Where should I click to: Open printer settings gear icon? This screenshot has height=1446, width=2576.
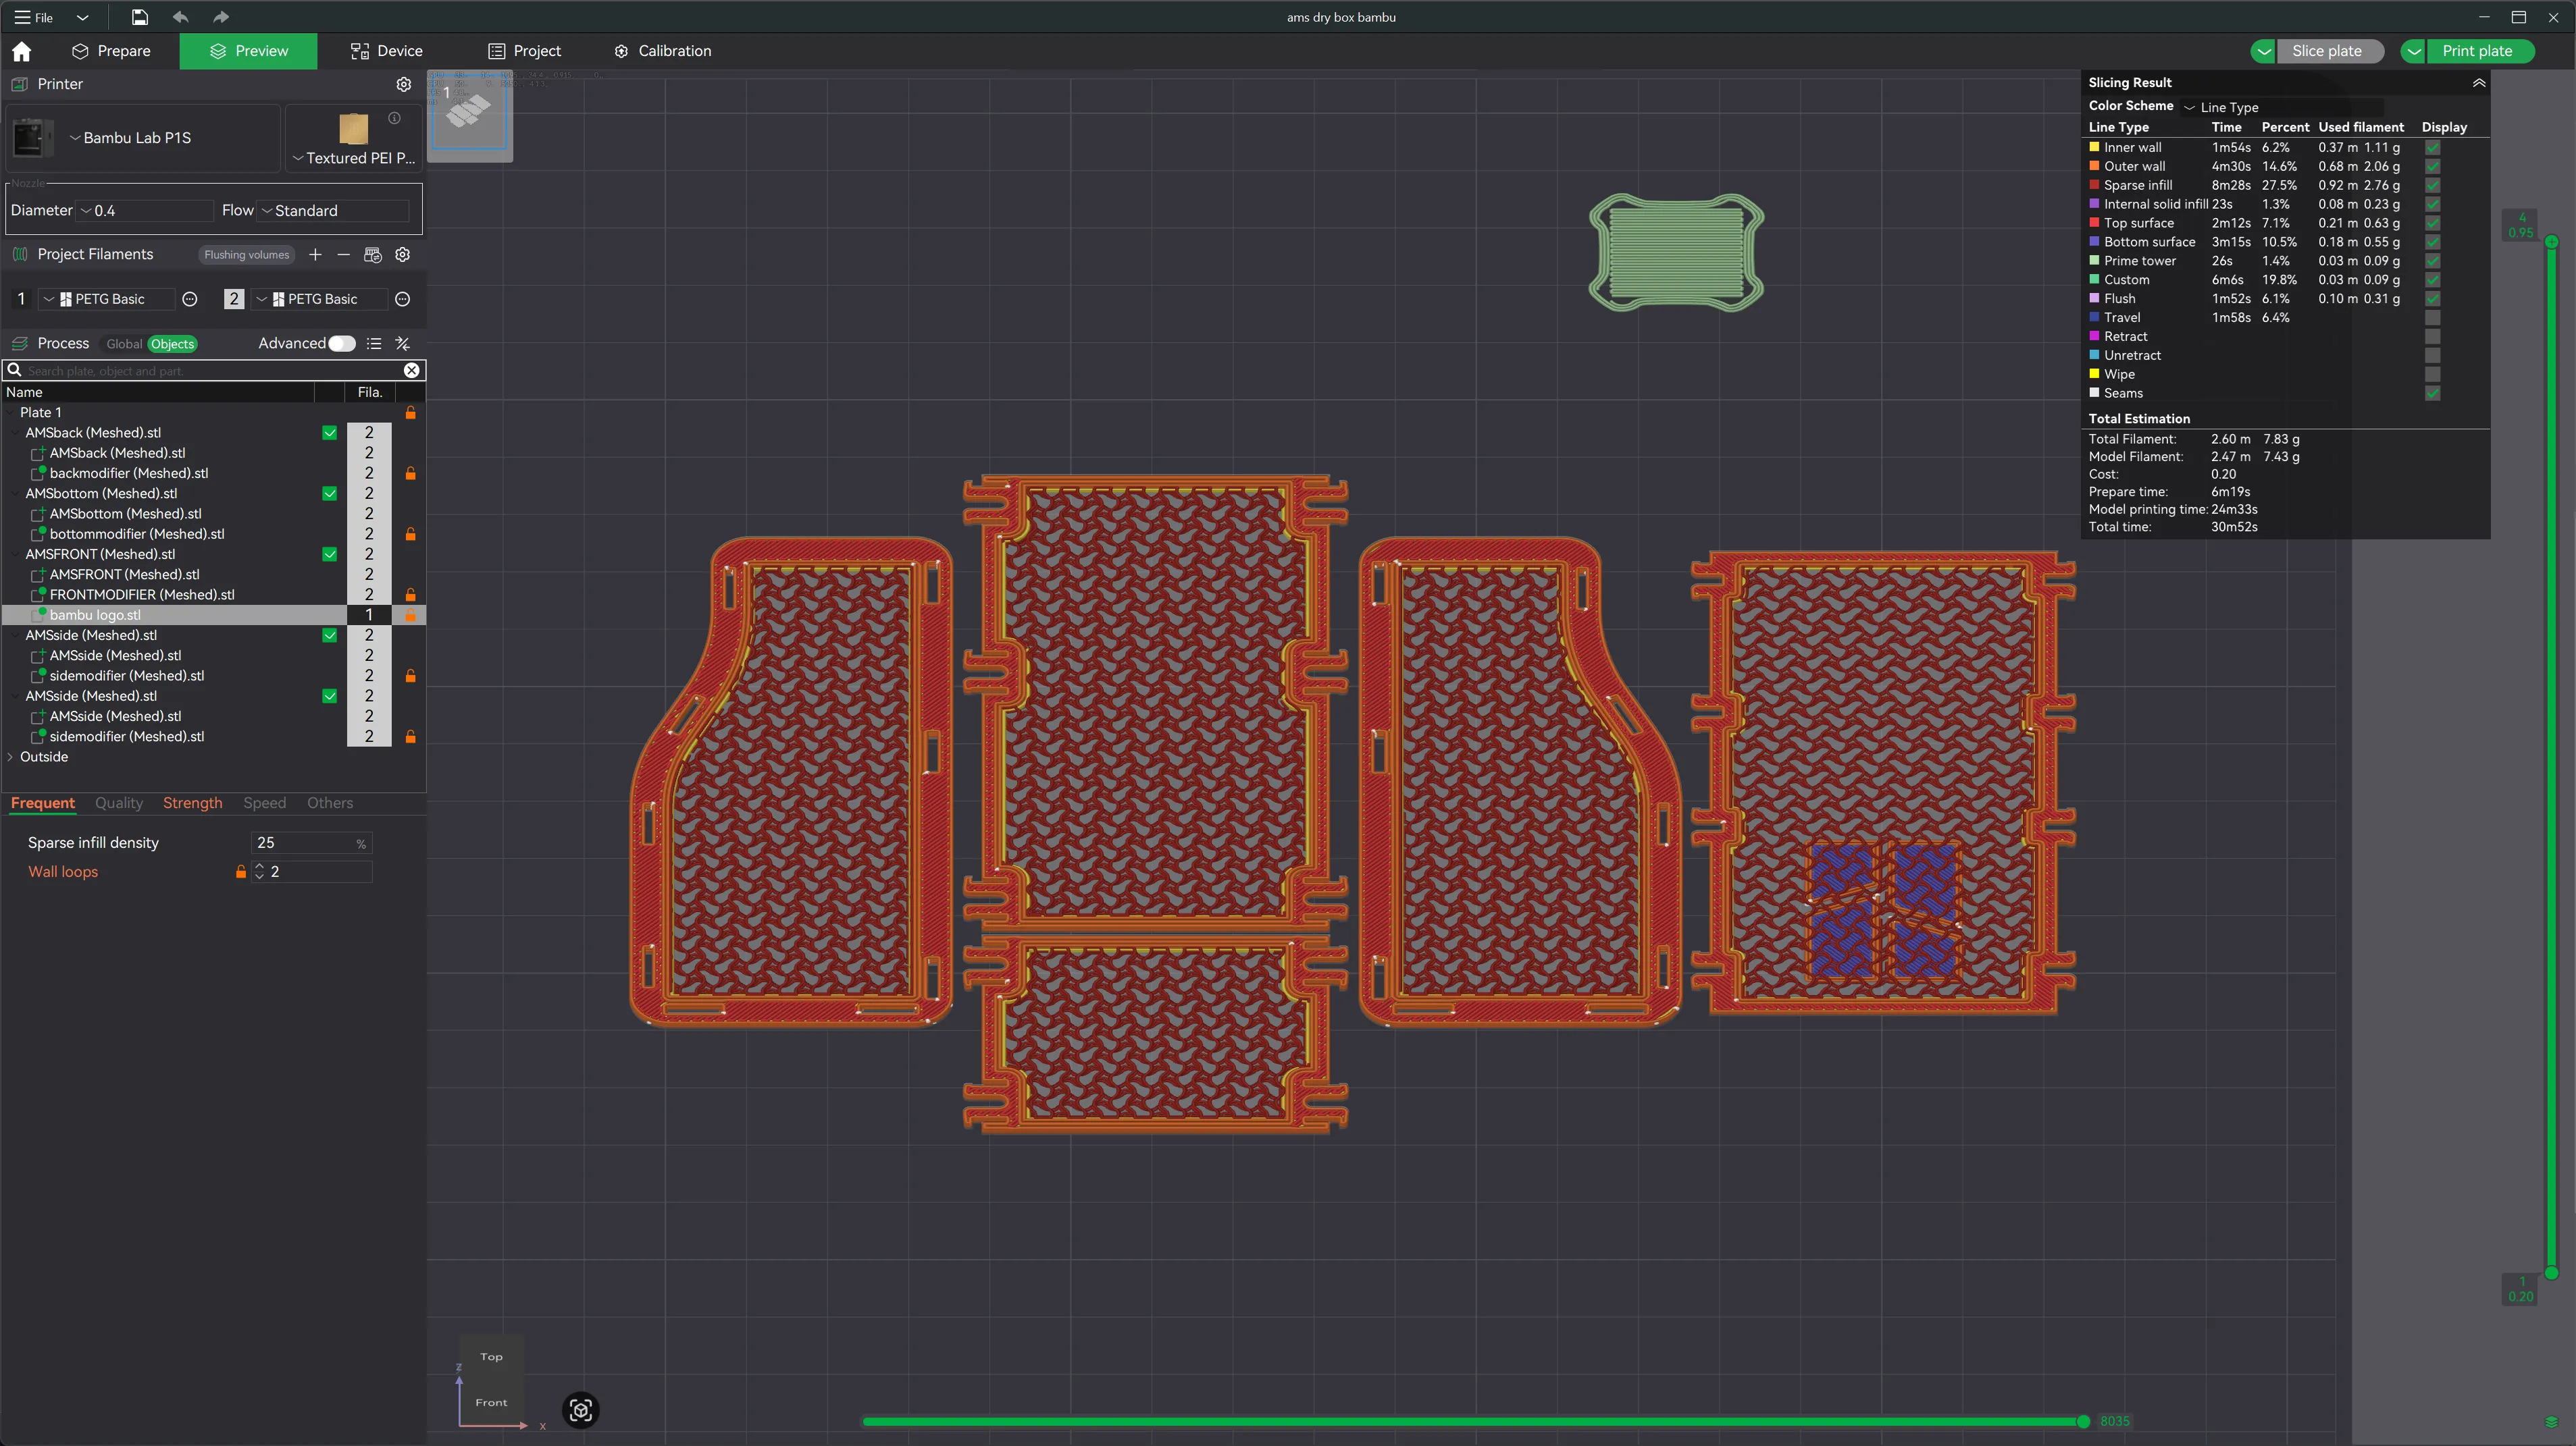pos(404,84)
